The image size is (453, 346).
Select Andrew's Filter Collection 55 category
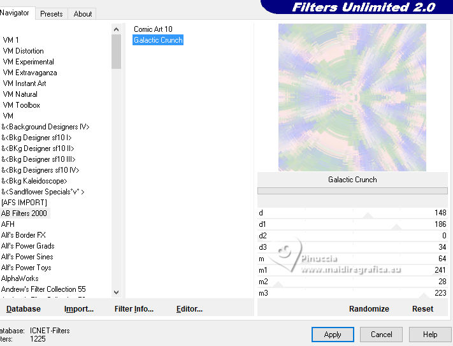coord(43,289)
